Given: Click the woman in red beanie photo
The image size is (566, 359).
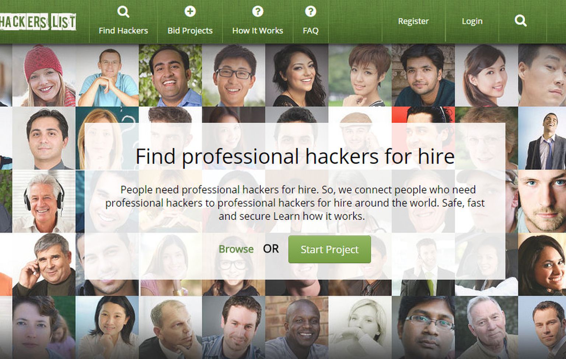Looking at the screenshot, I should pyautogui.click(x=44, y=75).
